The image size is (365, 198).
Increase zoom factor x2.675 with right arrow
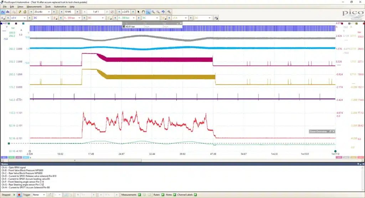tap(133, 12)
